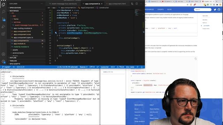The width and height of the screenshot is (223, 125).
Task: Click the feedback icon in VS Code status bar
Action: tap(137, 67)
